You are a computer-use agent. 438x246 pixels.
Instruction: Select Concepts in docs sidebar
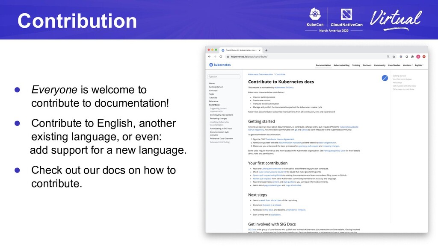click(213, 91)
